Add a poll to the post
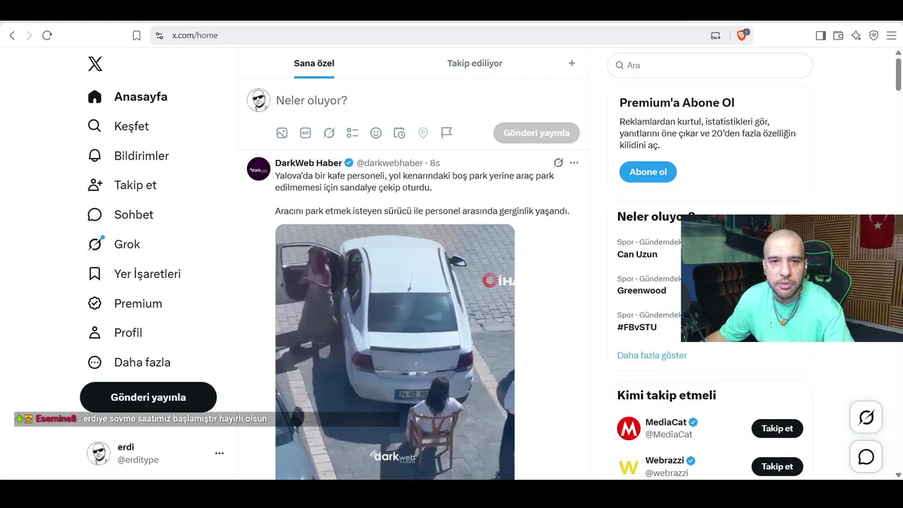Image resolution: width=903 pixels, height=508 pixels. (x=353, y=133)
